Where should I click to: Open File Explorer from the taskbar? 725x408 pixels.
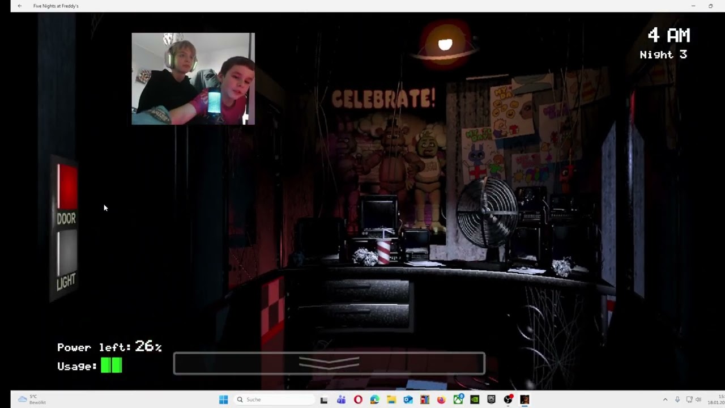(x=391, y=399)
